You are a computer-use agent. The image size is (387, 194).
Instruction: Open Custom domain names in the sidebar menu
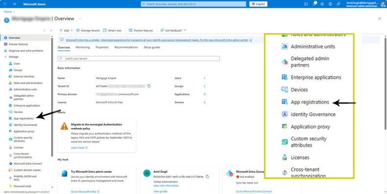tap(27, 170)
